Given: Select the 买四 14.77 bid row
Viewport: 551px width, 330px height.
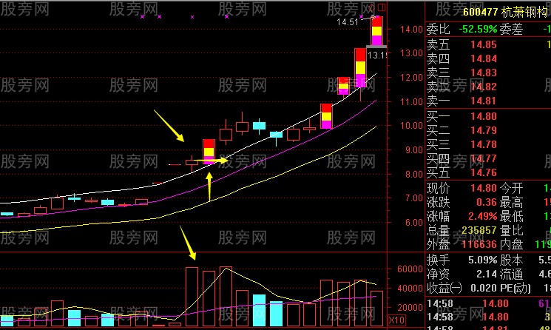Looking at the screenshot, I should (488, 158).
